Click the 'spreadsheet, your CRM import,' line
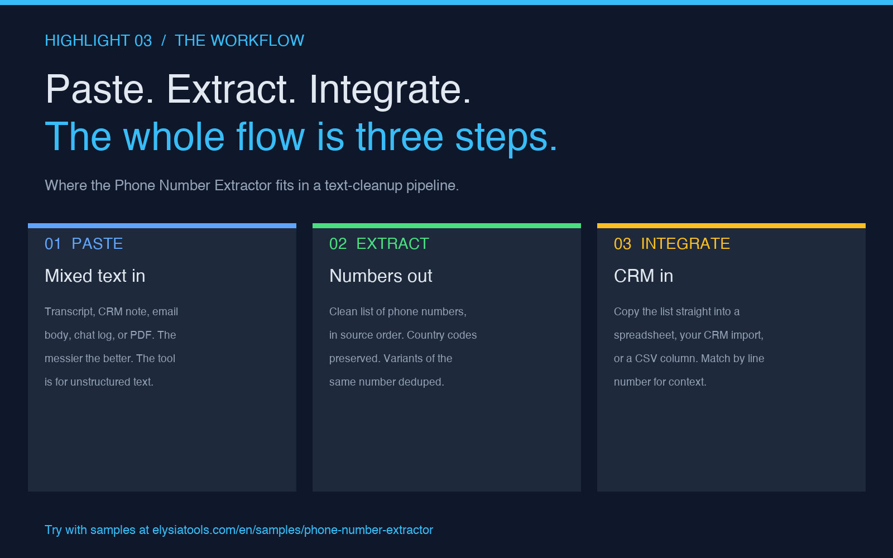This screenshot has width=893, height=558. [x=689, y=335]
